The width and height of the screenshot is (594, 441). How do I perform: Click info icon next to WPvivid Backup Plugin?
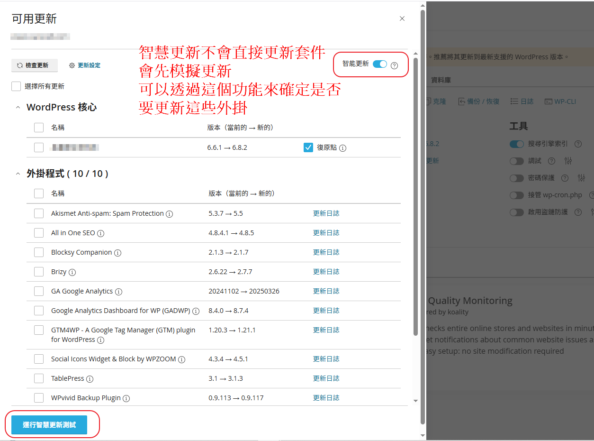126,398
